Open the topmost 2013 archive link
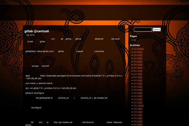189x126 pixels. pyautogui.click(x=138, y=68)
